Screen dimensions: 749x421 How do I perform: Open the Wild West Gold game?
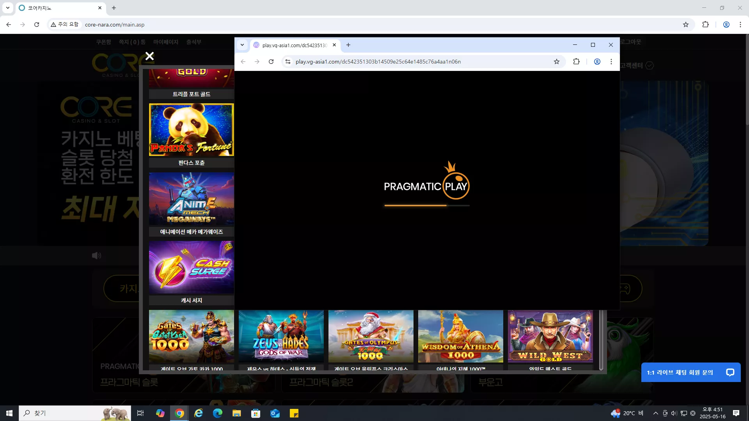click(550, 336)
